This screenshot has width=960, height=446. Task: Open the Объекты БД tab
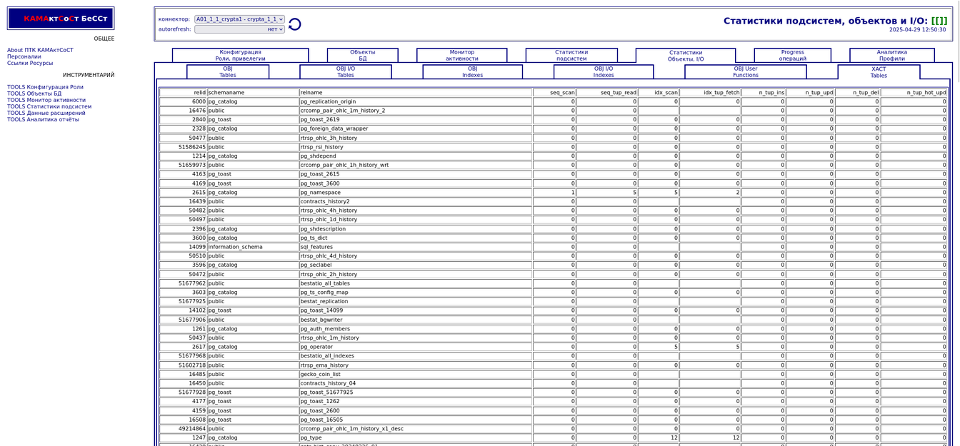point(362,56)
